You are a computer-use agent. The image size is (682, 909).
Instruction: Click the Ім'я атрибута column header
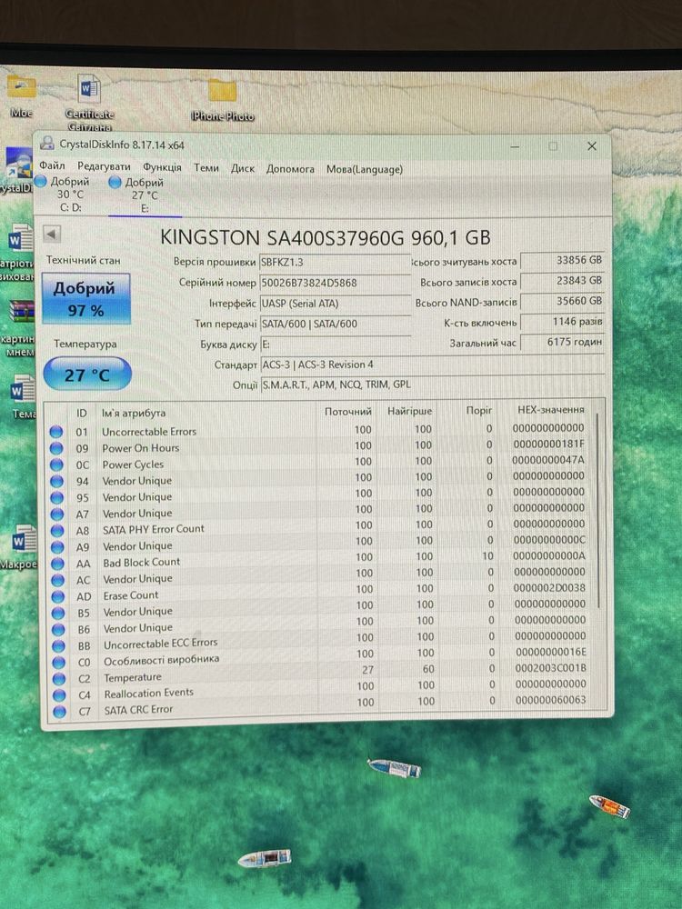[x=134, y=414]
